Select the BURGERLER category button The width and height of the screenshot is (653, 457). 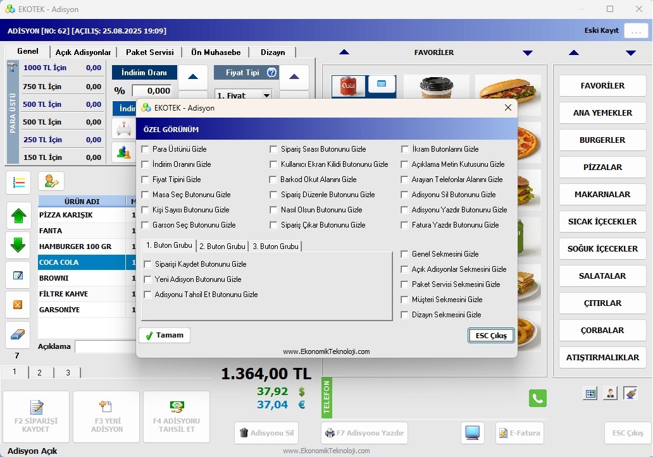602,140
